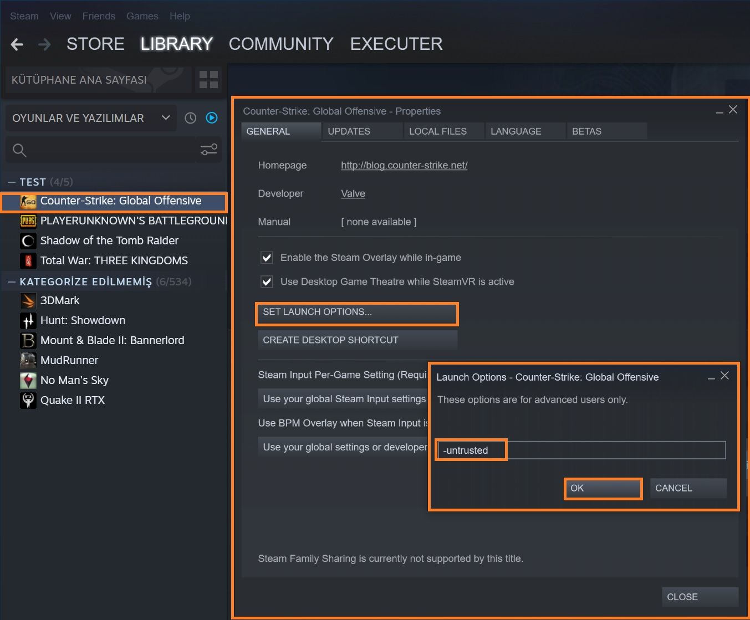
Task: Go forward with the right arrow
Action: pos(44,44)
